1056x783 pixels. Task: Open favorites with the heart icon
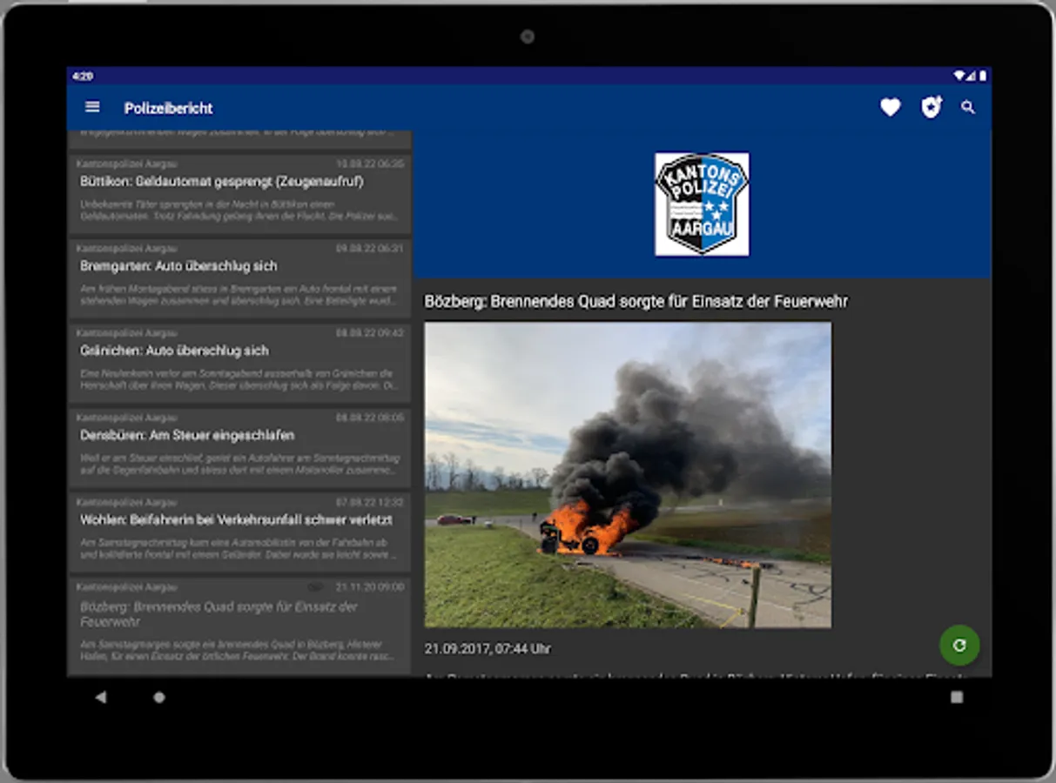[x=890, y=108]
